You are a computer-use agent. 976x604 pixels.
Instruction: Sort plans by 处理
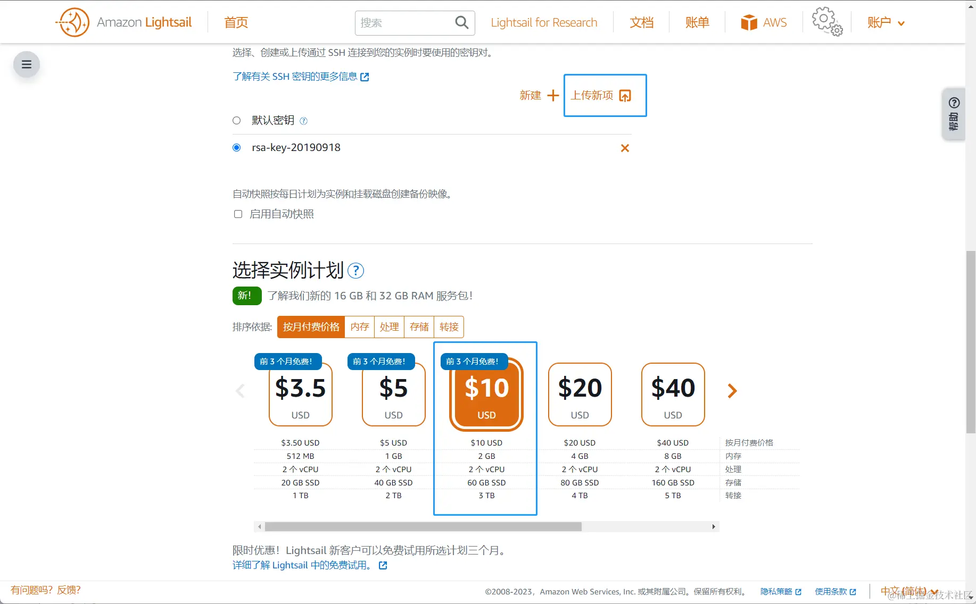(390, 327)
